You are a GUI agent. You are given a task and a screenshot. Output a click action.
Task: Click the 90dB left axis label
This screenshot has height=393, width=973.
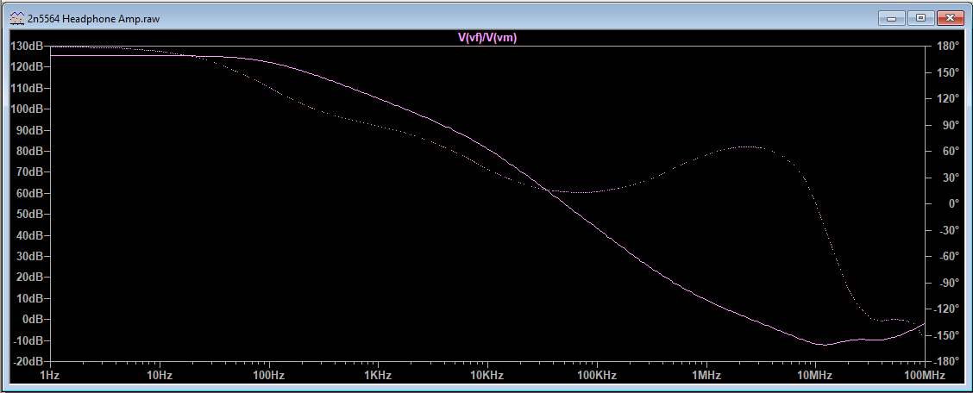tap(29, 130)
